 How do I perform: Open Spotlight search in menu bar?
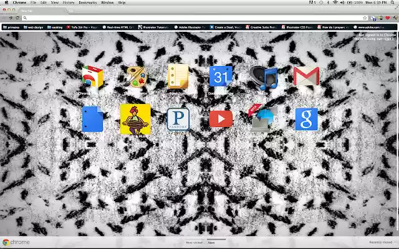click(393, 2)
